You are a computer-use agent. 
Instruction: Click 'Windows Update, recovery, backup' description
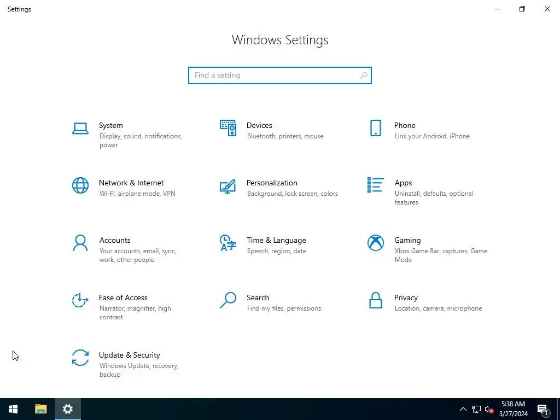click(x=138, y=370)
